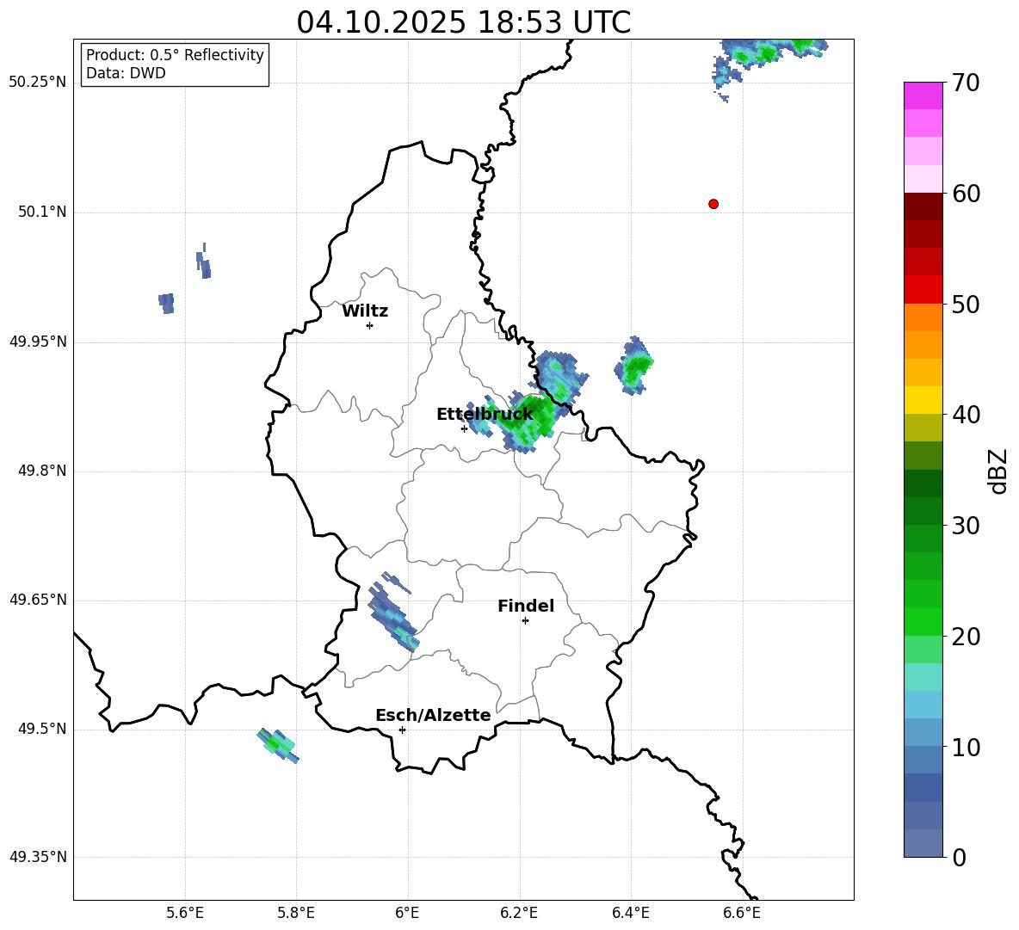This screenshot has width=1019, height=930.
Task: Pick the bright red 50 dBZ colorbar segment
Action: pos(923,290)
